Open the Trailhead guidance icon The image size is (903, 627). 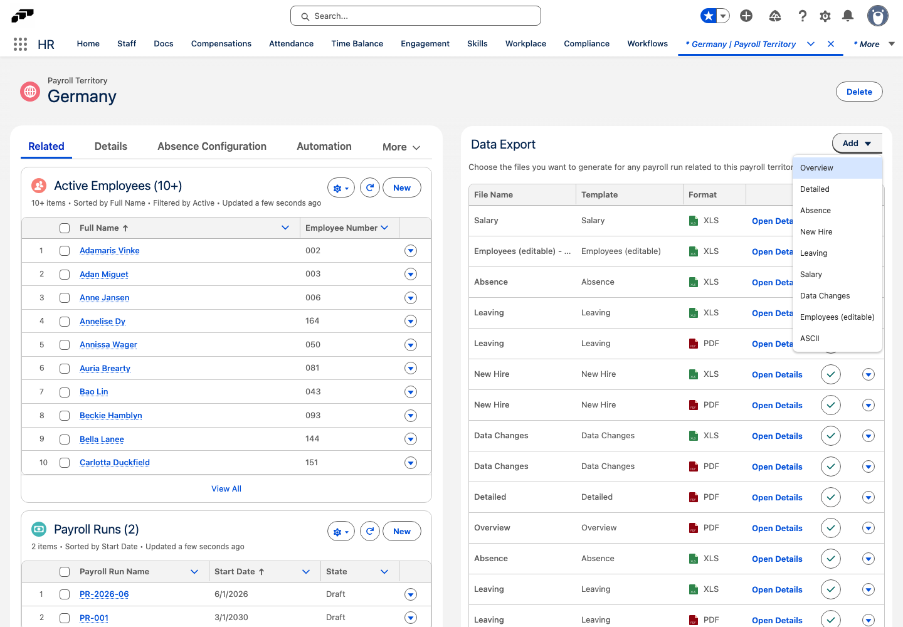[775, 16]
